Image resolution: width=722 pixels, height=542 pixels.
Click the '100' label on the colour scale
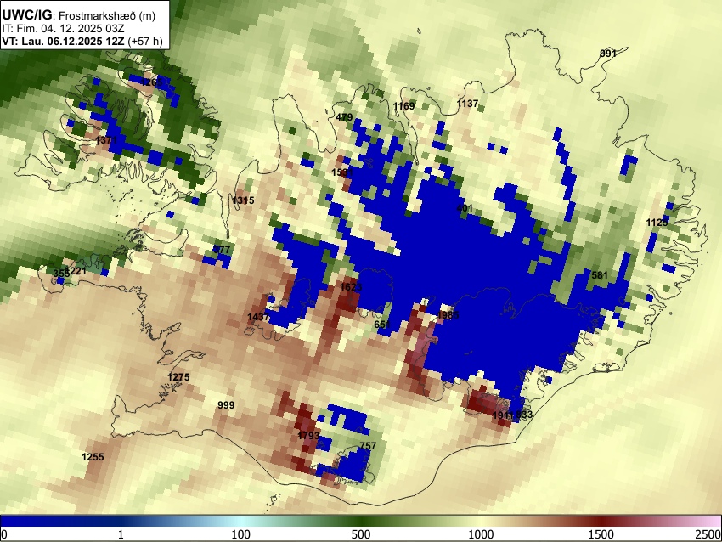(x=241, y=534)
